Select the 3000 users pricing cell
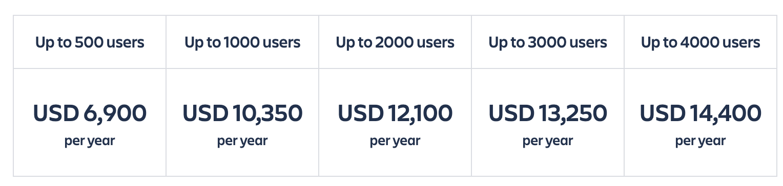Image resolution: width=783 pixels, height=186 pixels. (x=548, y=123)
